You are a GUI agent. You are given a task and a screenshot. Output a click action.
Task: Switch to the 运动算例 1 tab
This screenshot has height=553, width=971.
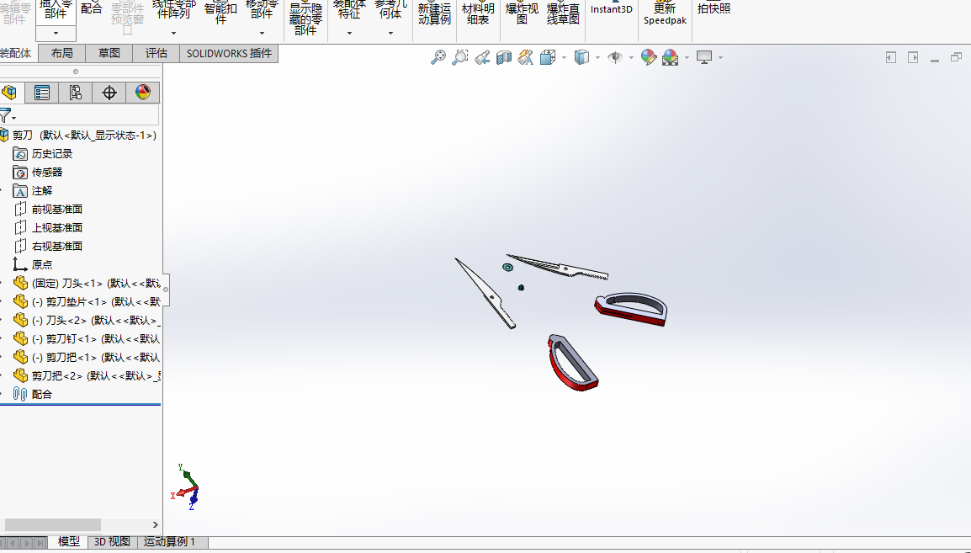(172, 542)
